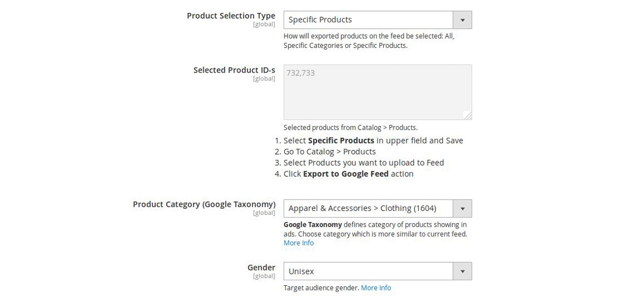
Task: Click the [global] scope tag under Gender
Action: pyautogui.click(x=264, y=276)
